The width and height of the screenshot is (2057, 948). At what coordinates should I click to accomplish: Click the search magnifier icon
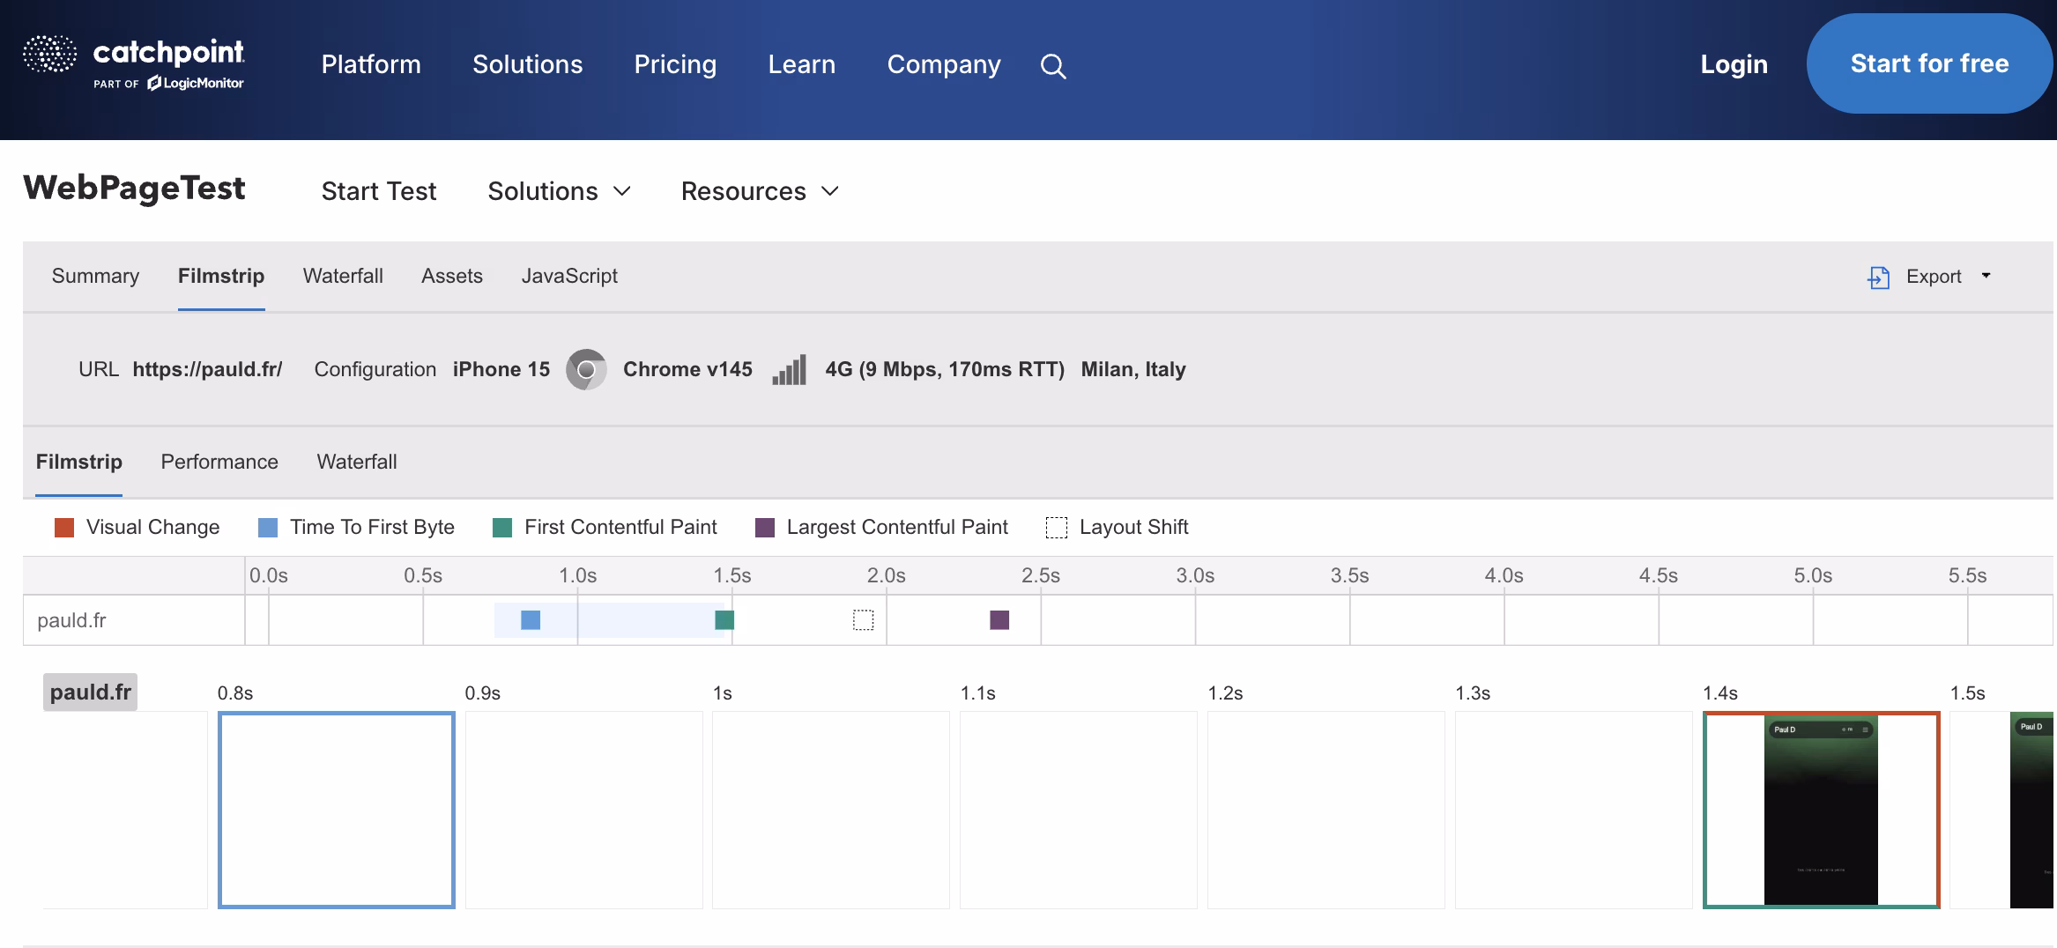tap(1053, 66)
